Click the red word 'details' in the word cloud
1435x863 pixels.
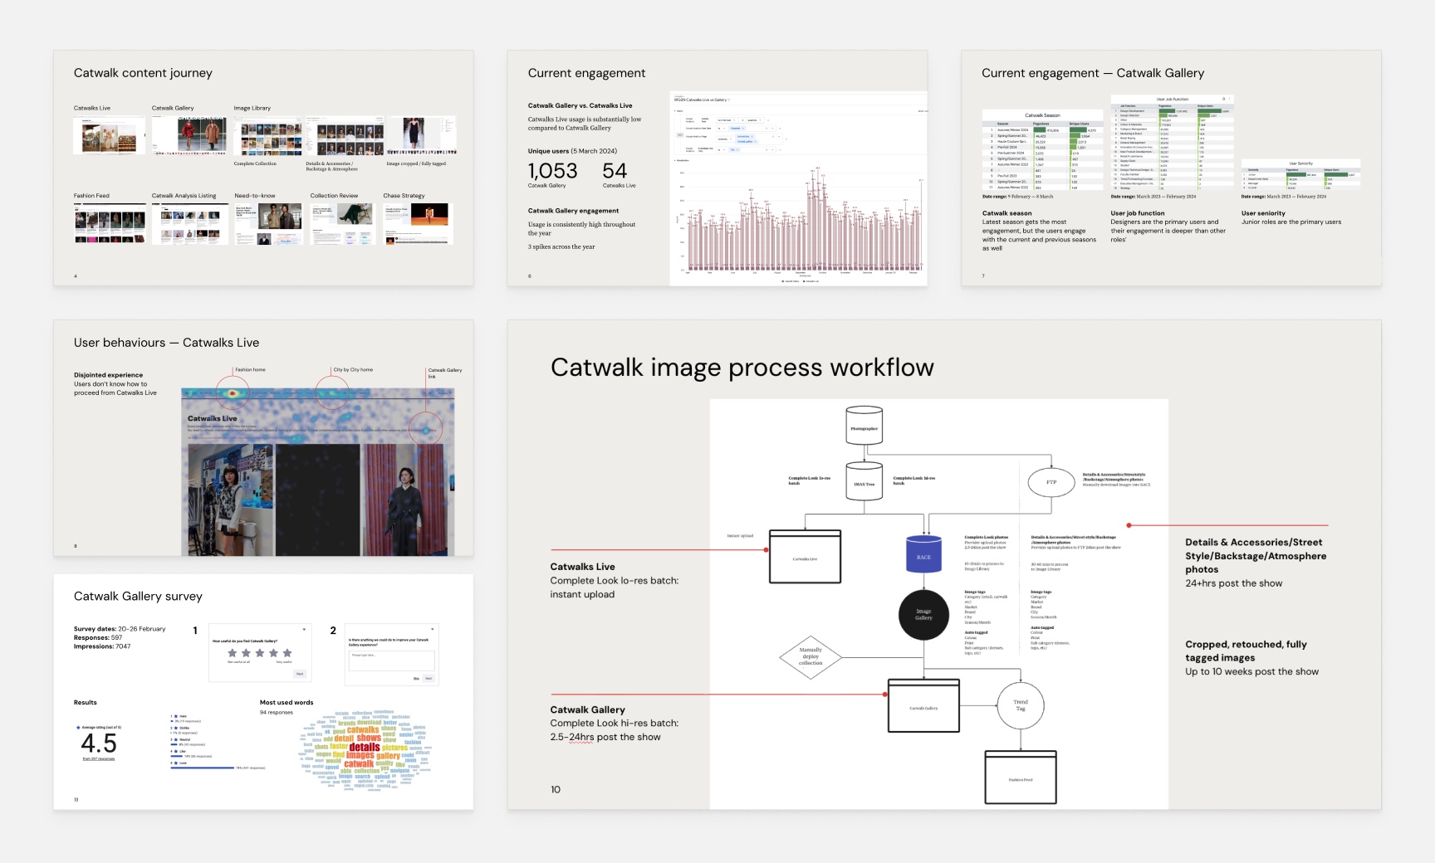tap(365, 747)
